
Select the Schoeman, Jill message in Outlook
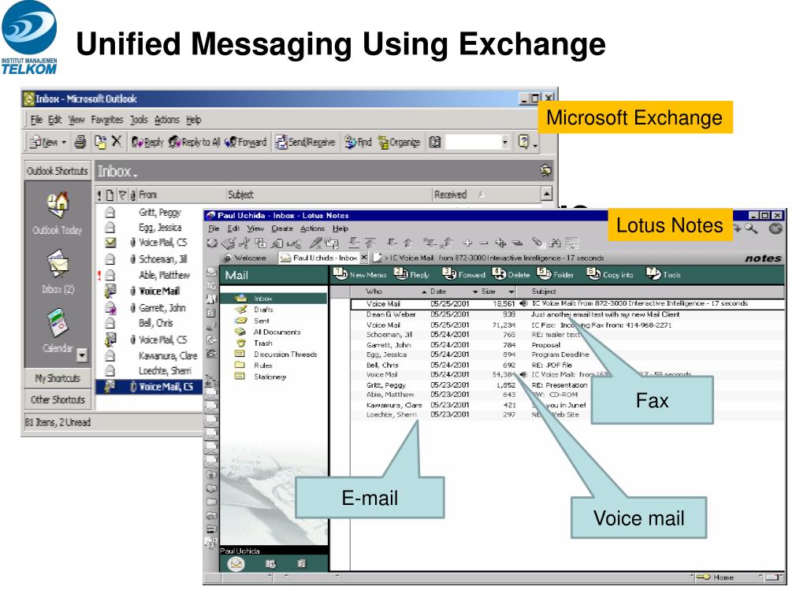click(x=162, y=258)
